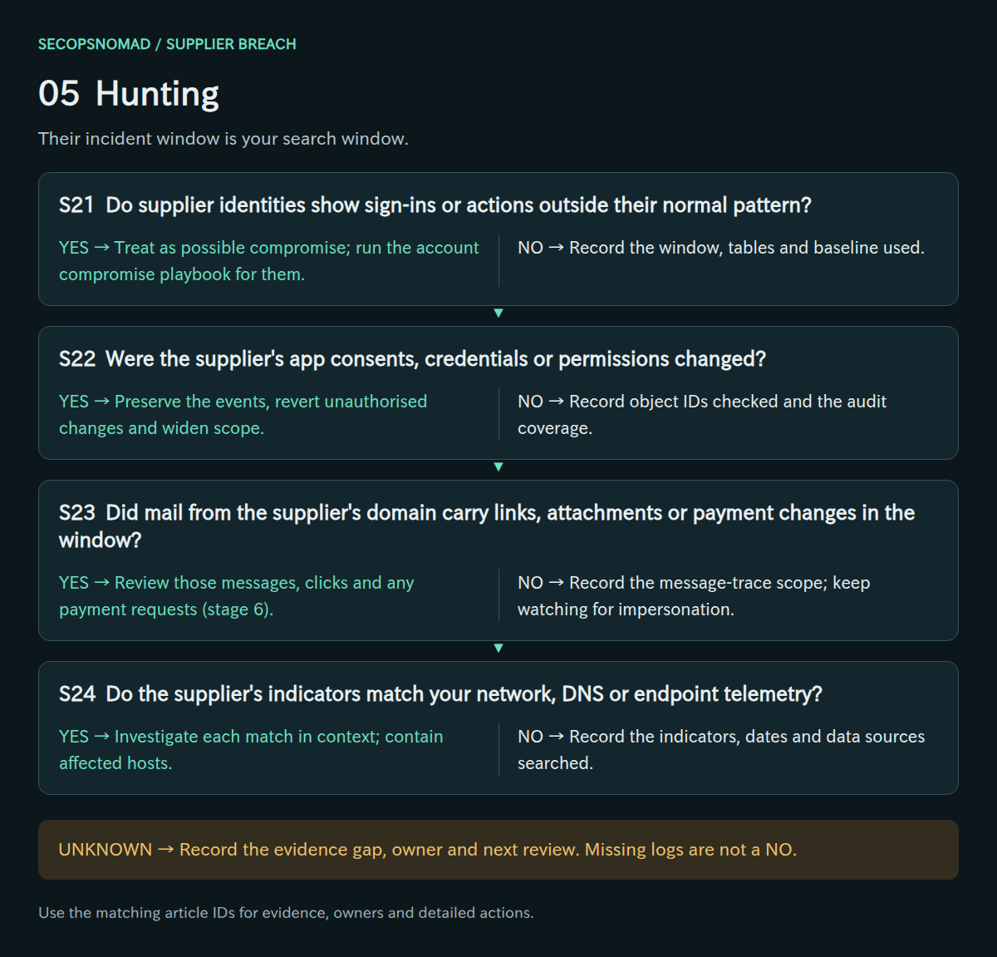
Task: Choose the S21 NO record window outcome
Action: click(x=721, y=248)
